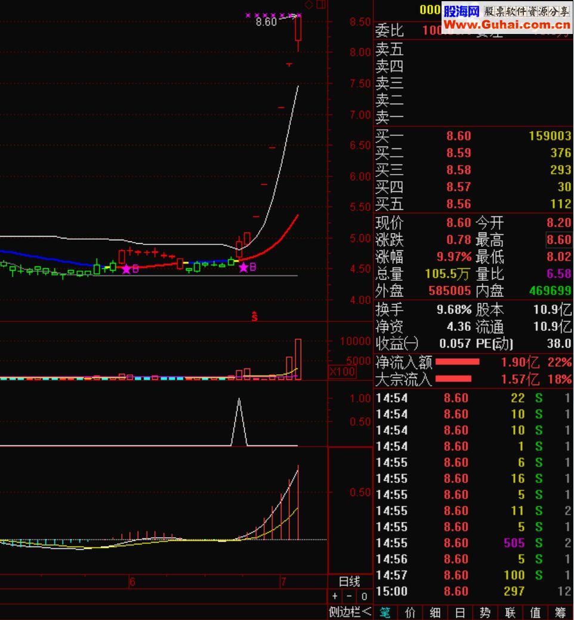Click the 买五 price 8.56
Viewport: 574px width, 620px height.
[459, 204]
